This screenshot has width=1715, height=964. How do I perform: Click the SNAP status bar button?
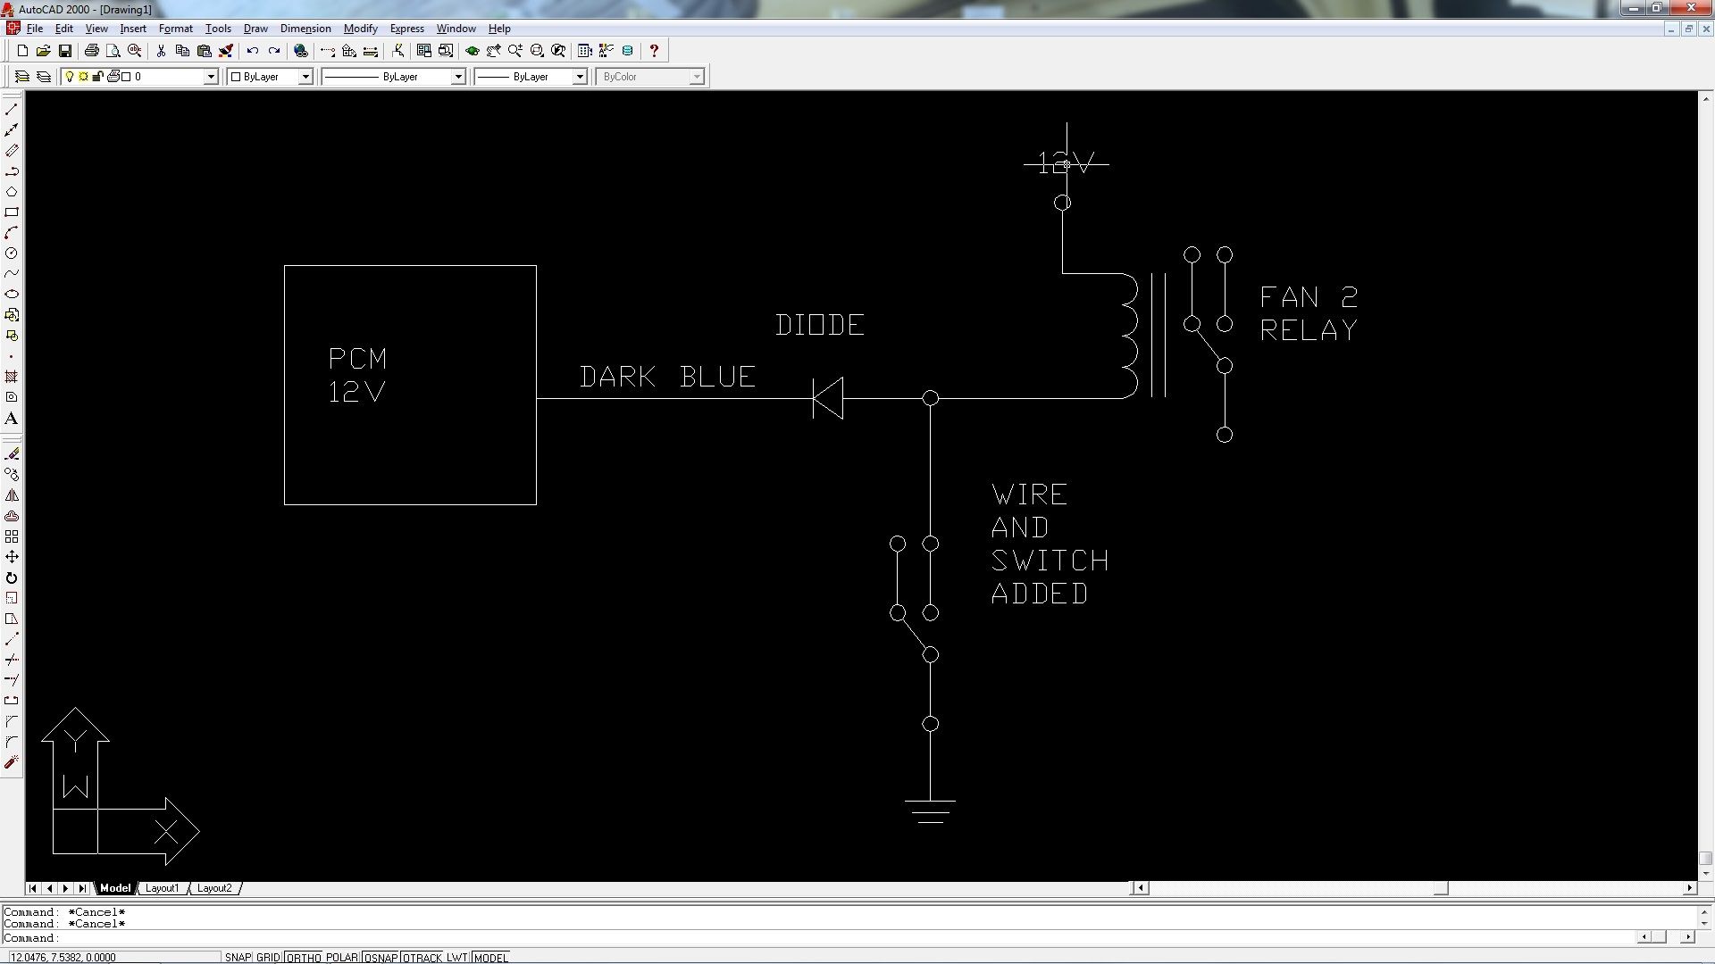tap(238, 958)
